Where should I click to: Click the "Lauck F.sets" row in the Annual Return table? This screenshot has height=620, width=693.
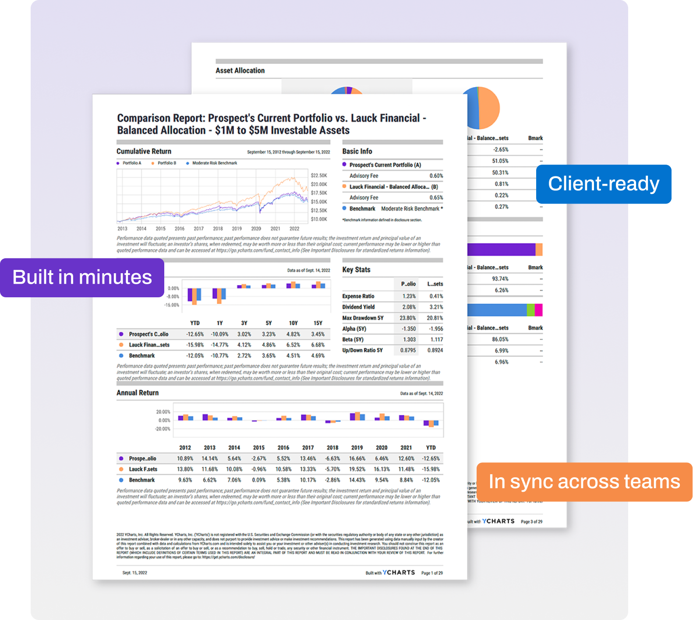(x=280, y=469)
